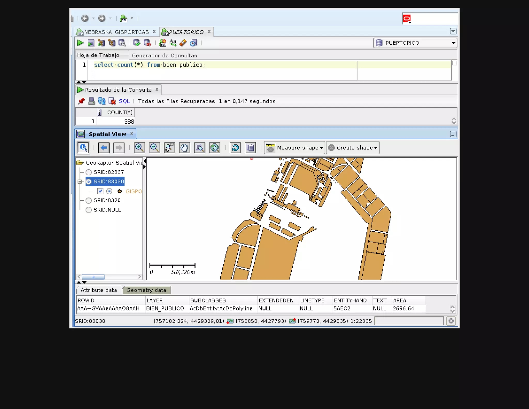Click the eraser clear worksheet icon
529x409 pixels.
183,43
